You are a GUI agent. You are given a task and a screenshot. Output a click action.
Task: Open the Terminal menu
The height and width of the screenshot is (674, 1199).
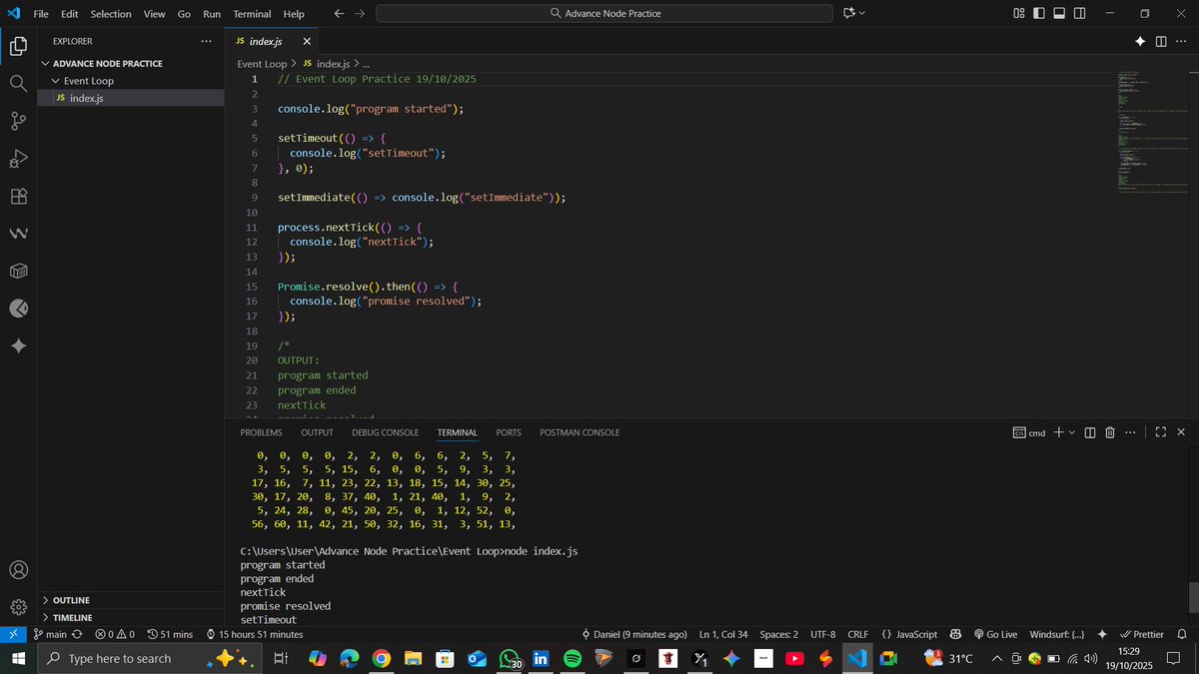click(252, 14)
